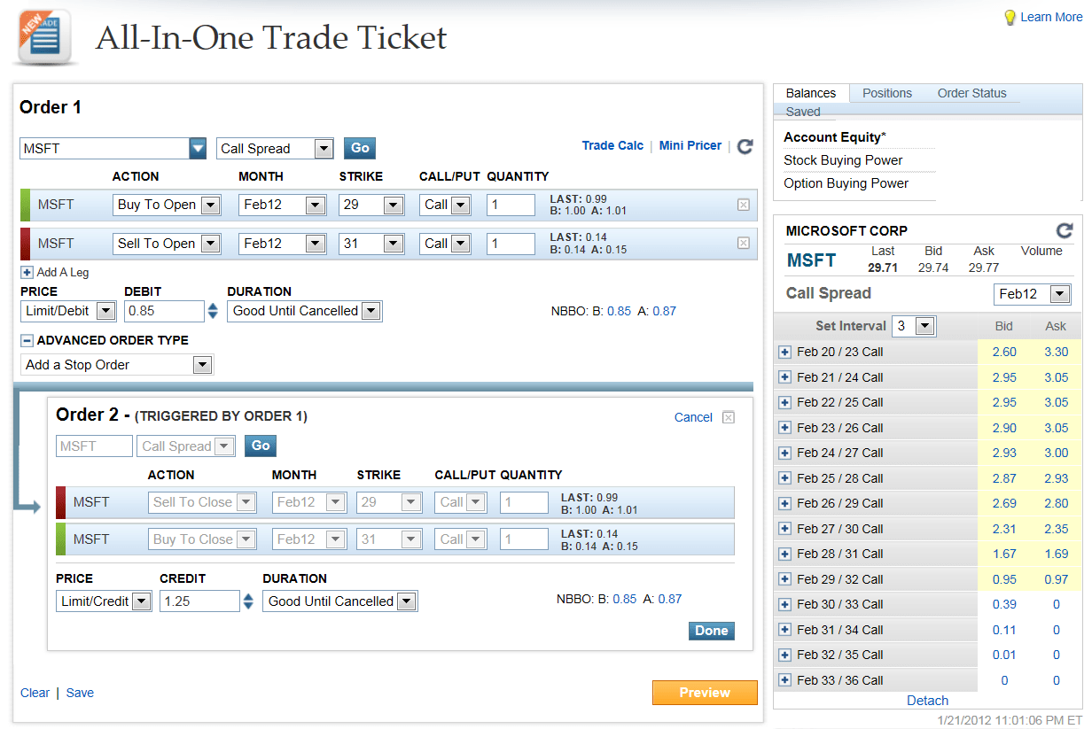
Task: Remove the Sell To Open leg with its X
Action: 744,243
